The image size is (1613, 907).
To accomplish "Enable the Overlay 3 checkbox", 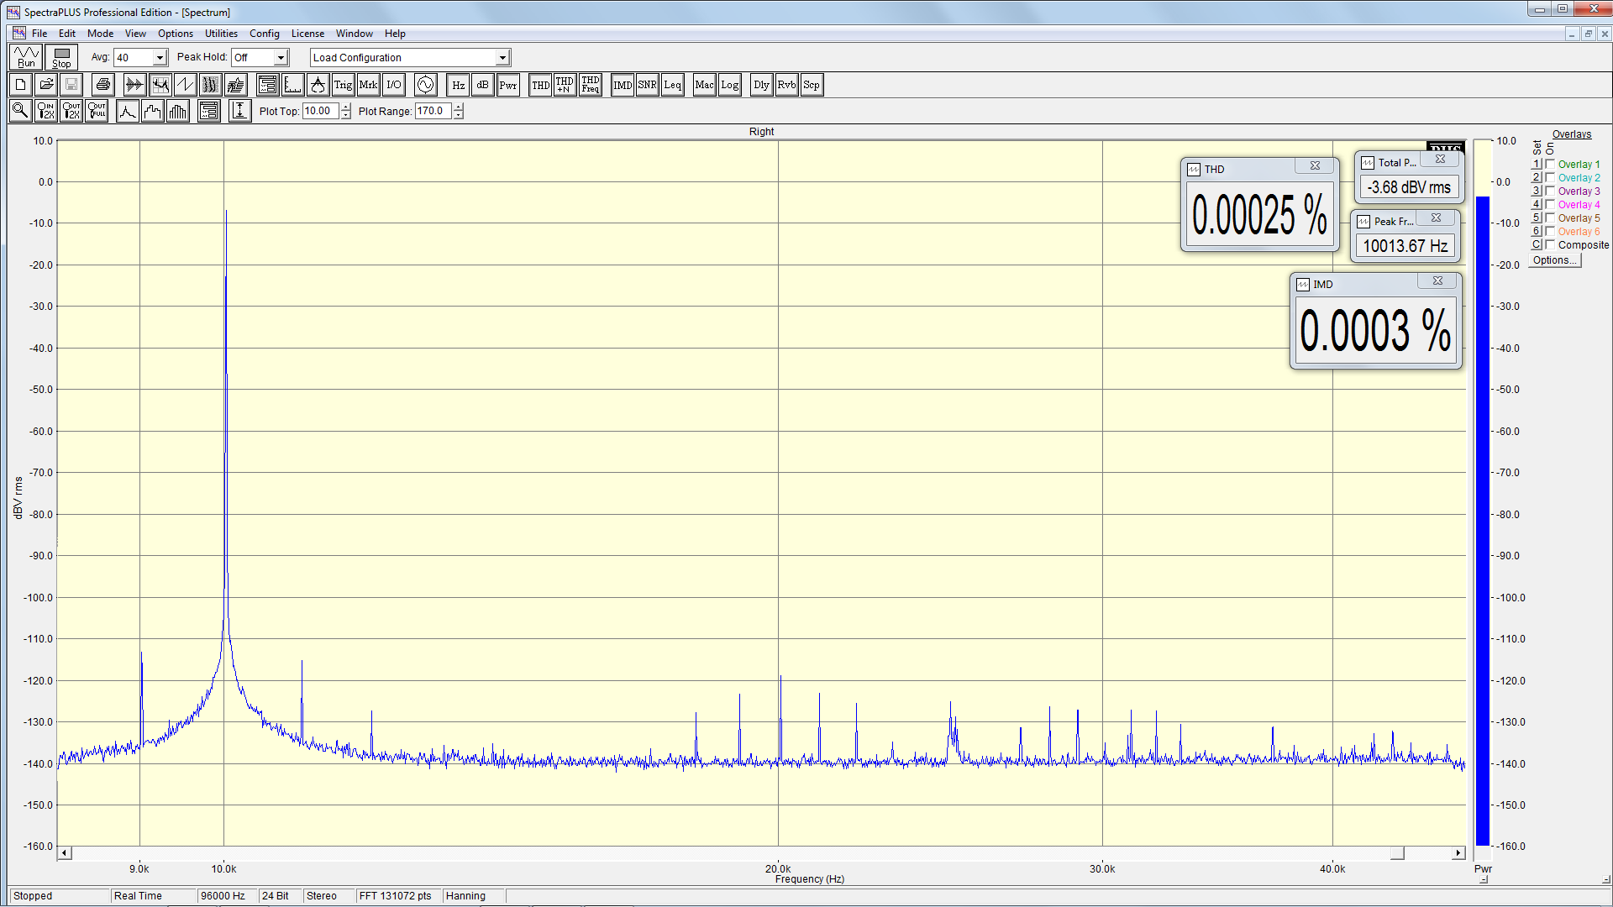I will tap(1551, 191).
